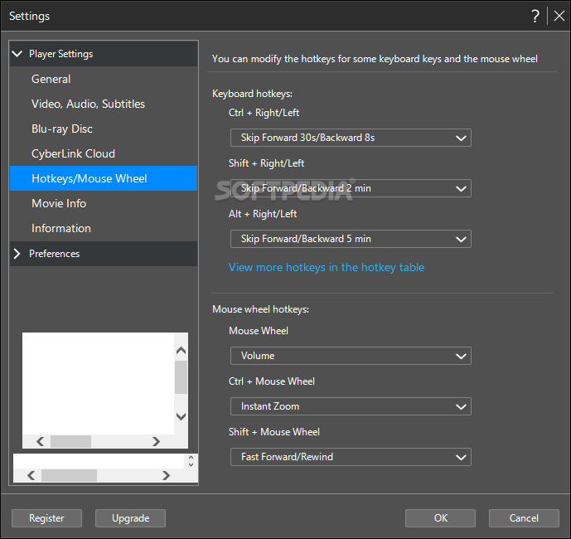The height and width of the screenshot is (539, 571).
Task: Open Shift + Mouse Wheel Fast Forward/Rewind dropdown
Action: (351, 457)
